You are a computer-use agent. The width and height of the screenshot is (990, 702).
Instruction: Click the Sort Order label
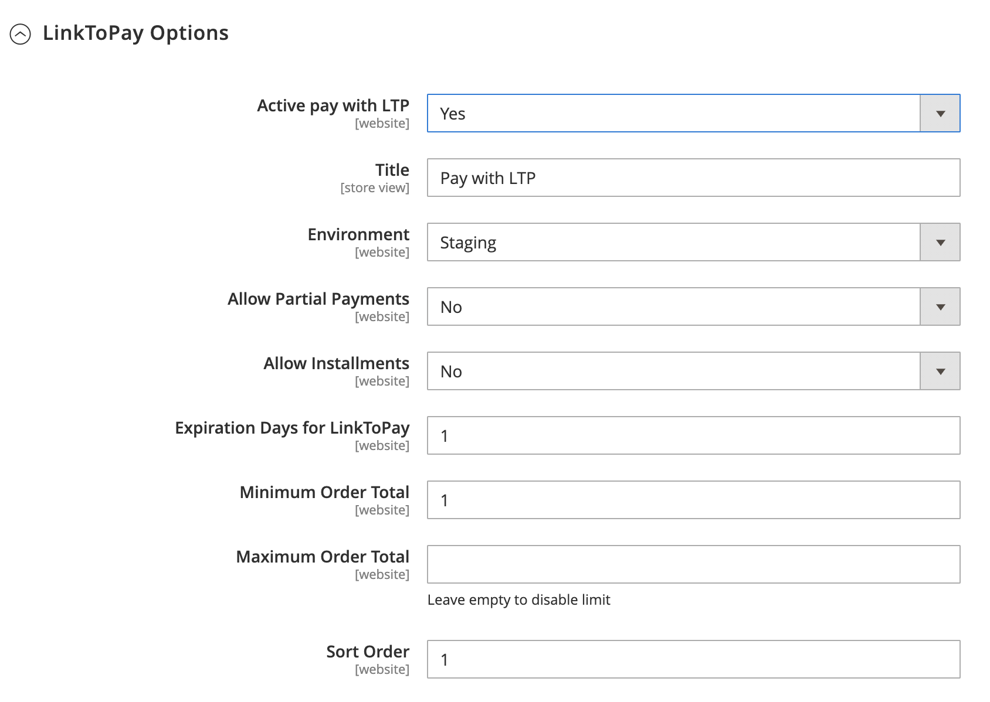click(368, 652)
